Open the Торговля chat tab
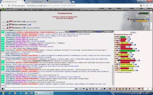The height and width of the screenshot is (95, 153). tap(99, 32)
